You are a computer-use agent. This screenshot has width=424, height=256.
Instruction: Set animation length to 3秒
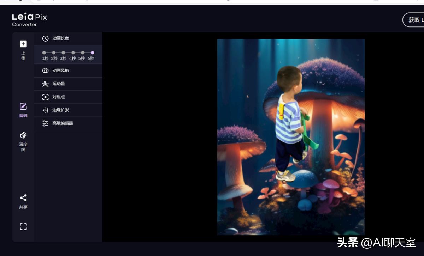[x=63, y=53]
